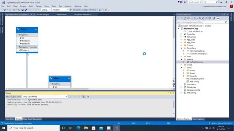Switch to the Error List tab

pyautogui.click(x=10, y=119)
